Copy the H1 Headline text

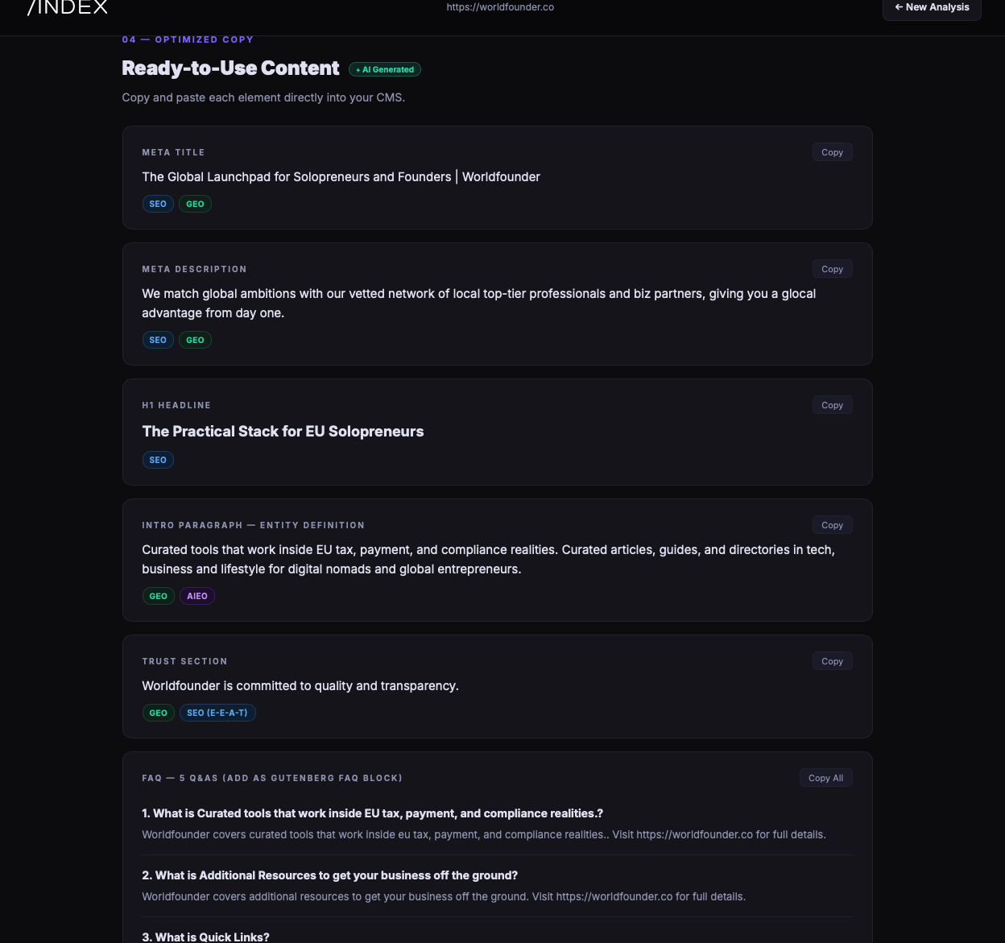click(x=832, y=405)
